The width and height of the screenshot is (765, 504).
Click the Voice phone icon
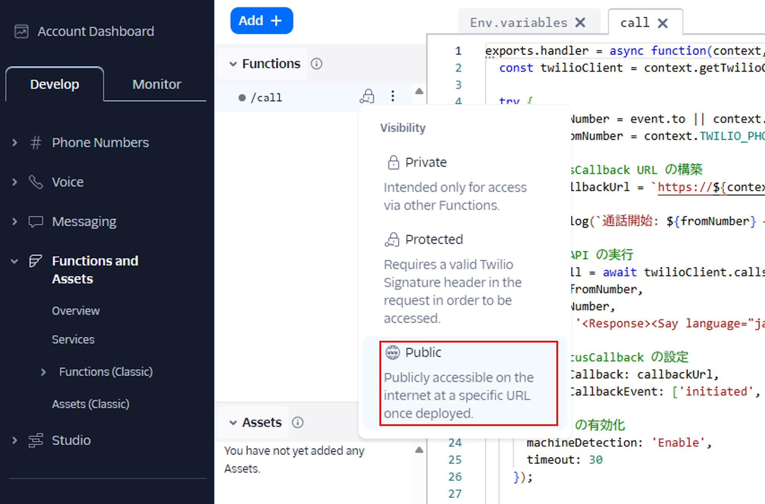(x=36, y=182)
